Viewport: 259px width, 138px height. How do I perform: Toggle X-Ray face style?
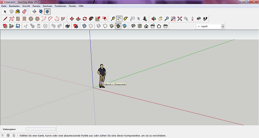pos(84,26)
